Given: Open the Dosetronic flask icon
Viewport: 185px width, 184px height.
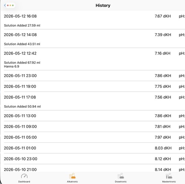Looking at the screenshot, I should (121, 176).
